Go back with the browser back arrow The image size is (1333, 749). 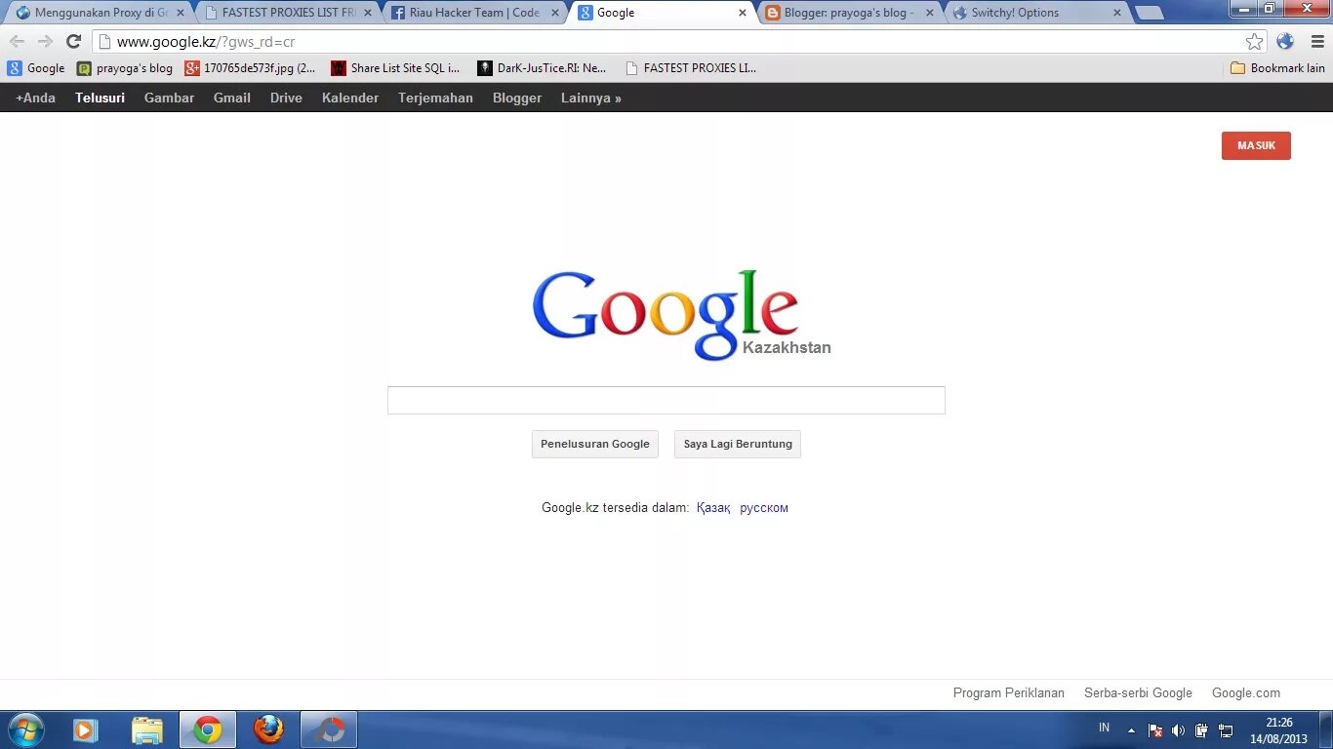[17, 41]
